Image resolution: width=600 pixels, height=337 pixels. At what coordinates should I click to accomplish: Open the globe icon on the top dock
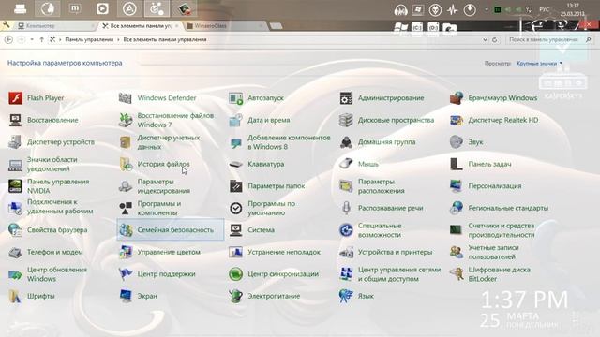click(x=48, y=8)
